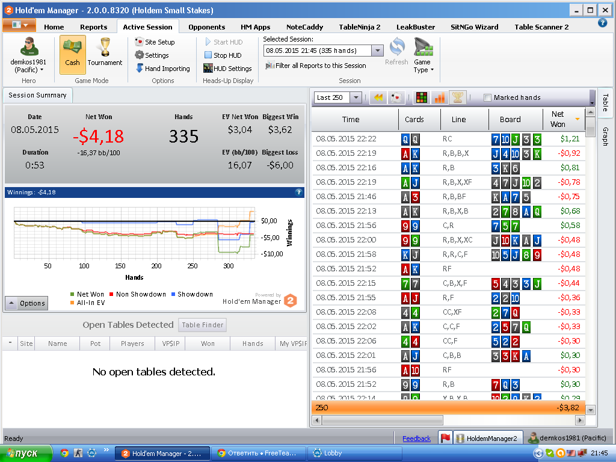Screen dimensions: 616x462
Task: Switch to the Opponents tab
Action: click(207, 26)
